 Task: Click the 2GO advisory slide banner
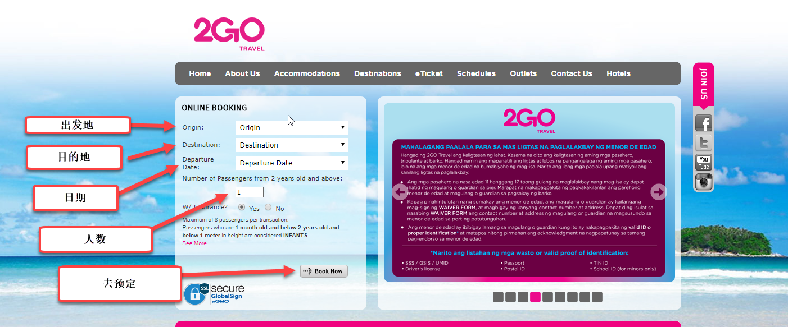(x=529, y=192)
